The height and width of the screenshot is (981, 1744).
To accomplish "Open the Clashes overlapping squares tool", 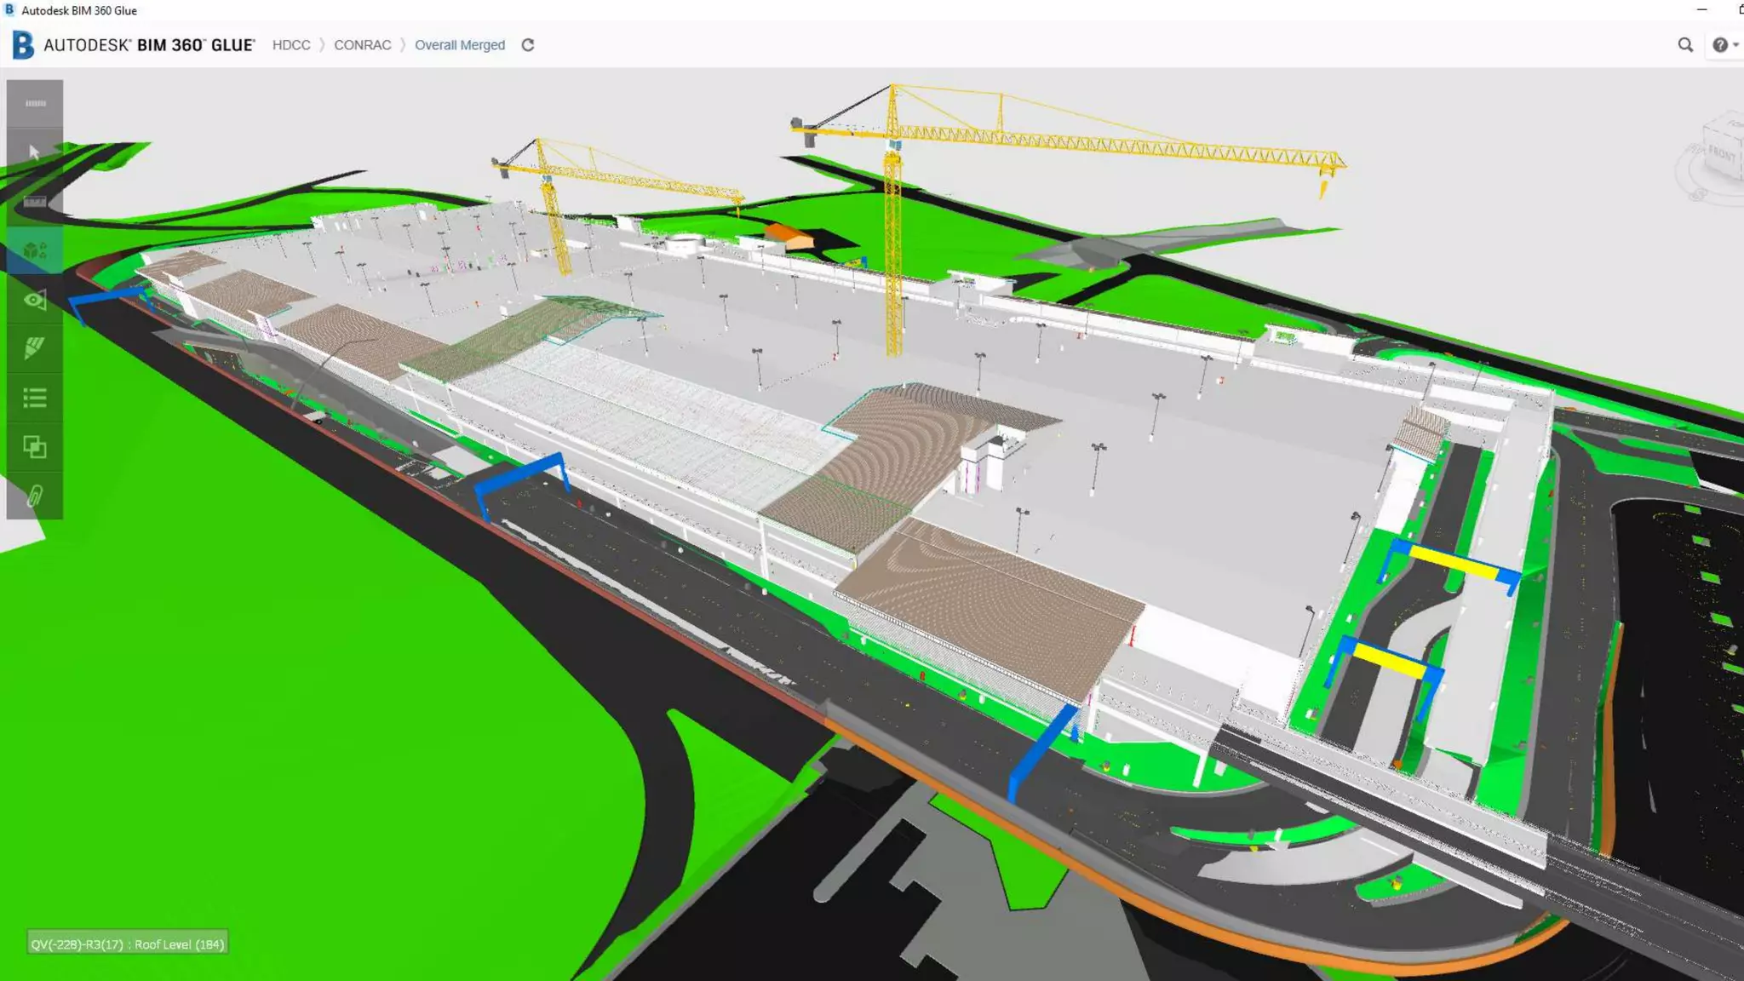I will pyautogui.click(x=35, y=447).
